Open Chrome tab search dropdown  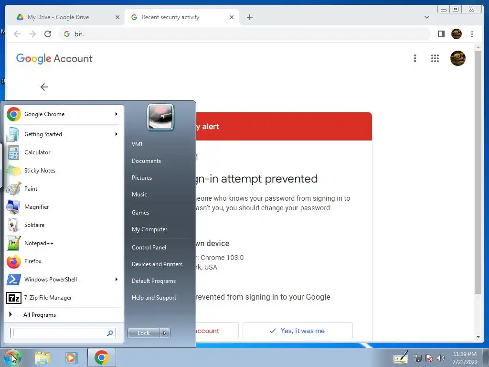point(426,17)
